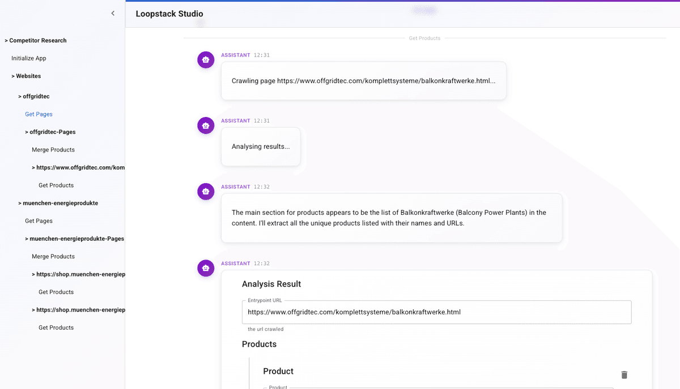Click the assistant avatar beside the Analysis Result card
Viewport: 680px width, 389px height.
tap(206, 268)
